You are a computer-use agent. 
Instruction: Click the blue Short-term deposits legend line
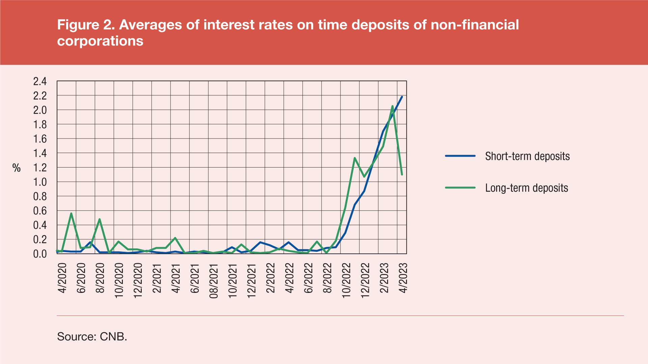click(x=460, y=156)
